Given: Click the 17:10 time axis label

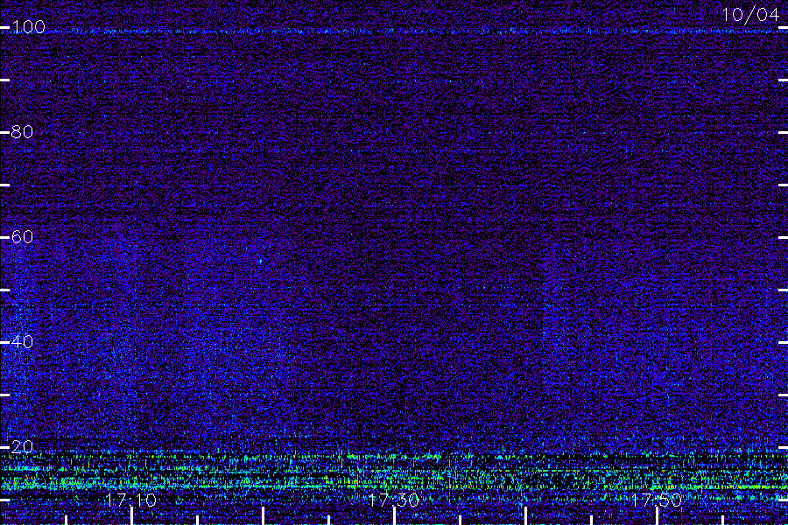Looking at the screenshot, I should click(131, 500).
